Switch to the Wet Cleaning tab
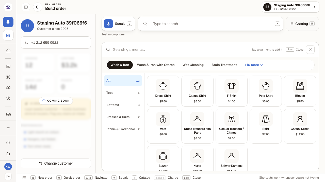This screenshot has width=325, height=182. (x=193, y=65)
